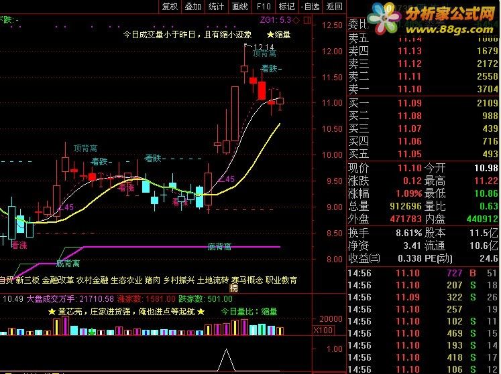Click the 今日量比：缩量 label
Viewport: 501px width, 374px height.
pos(249,312)
